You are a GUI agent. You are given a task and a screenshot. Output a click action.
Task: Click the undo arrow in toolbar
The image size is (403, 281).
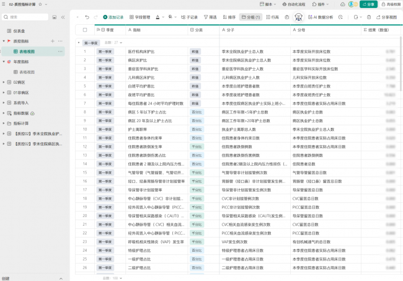pos(86,17)
